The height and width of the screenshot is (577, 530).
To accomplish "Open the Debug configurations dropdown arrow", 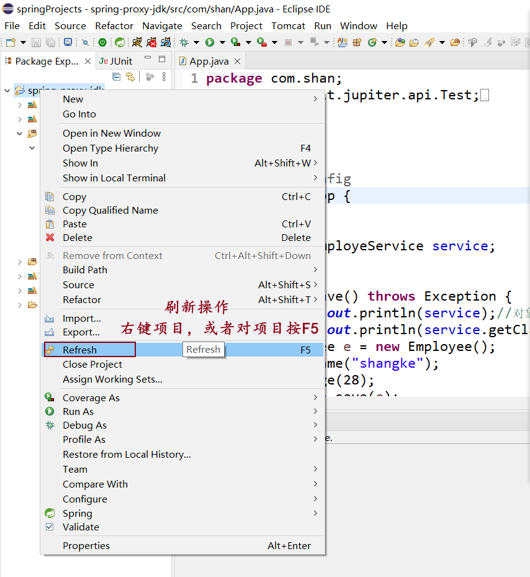I will coord(196,43).
